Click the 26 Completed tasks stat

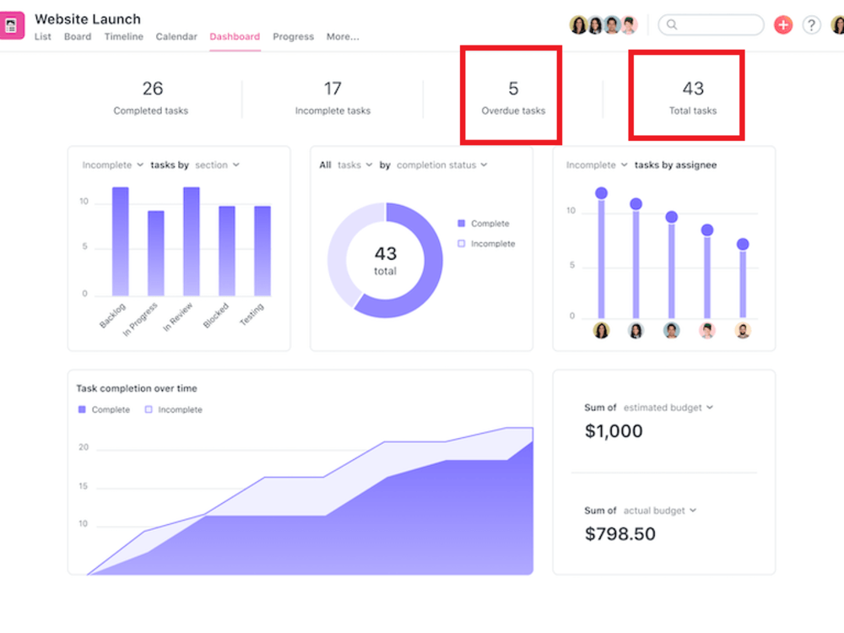(151, 97)
